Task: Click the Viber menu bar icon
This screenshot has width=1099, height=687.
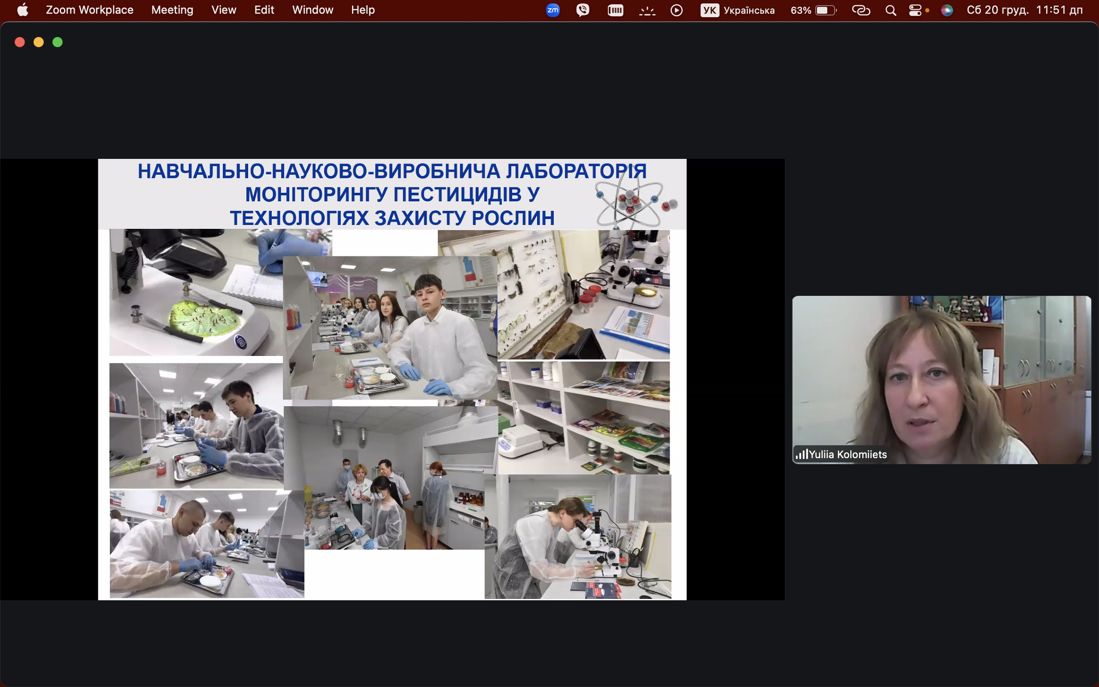Action: [x=583, y=10]
